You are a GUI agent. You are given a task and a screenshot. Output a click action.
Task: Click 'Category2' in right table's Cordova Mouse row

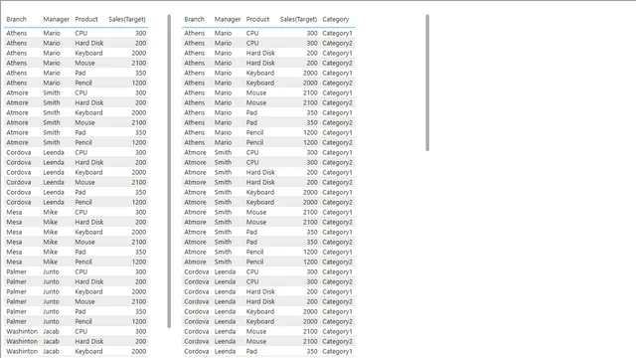click(x=337, y=341)
